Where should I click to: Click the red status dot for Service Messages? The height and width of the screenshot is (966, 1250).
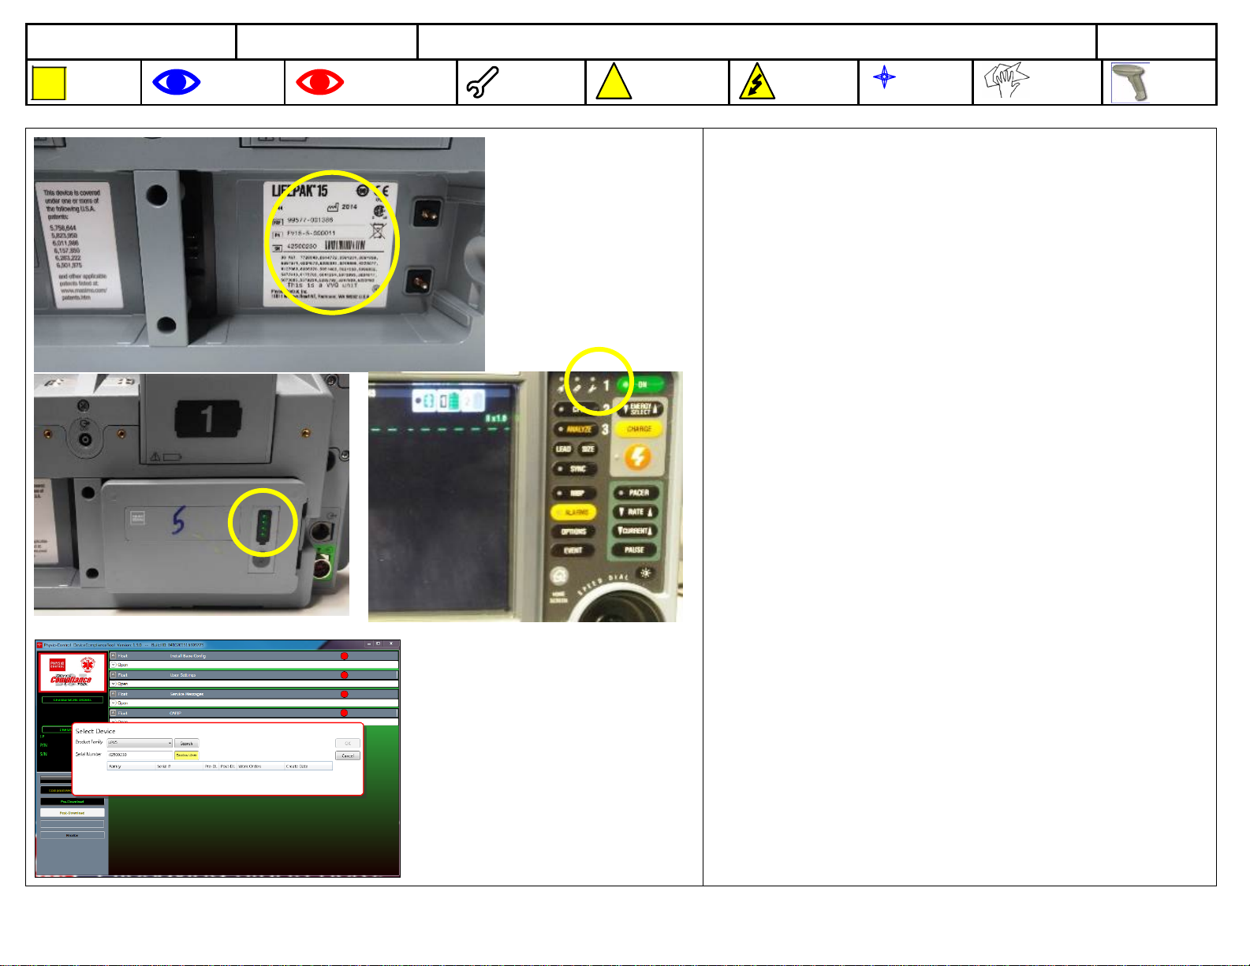pos(345,694)
